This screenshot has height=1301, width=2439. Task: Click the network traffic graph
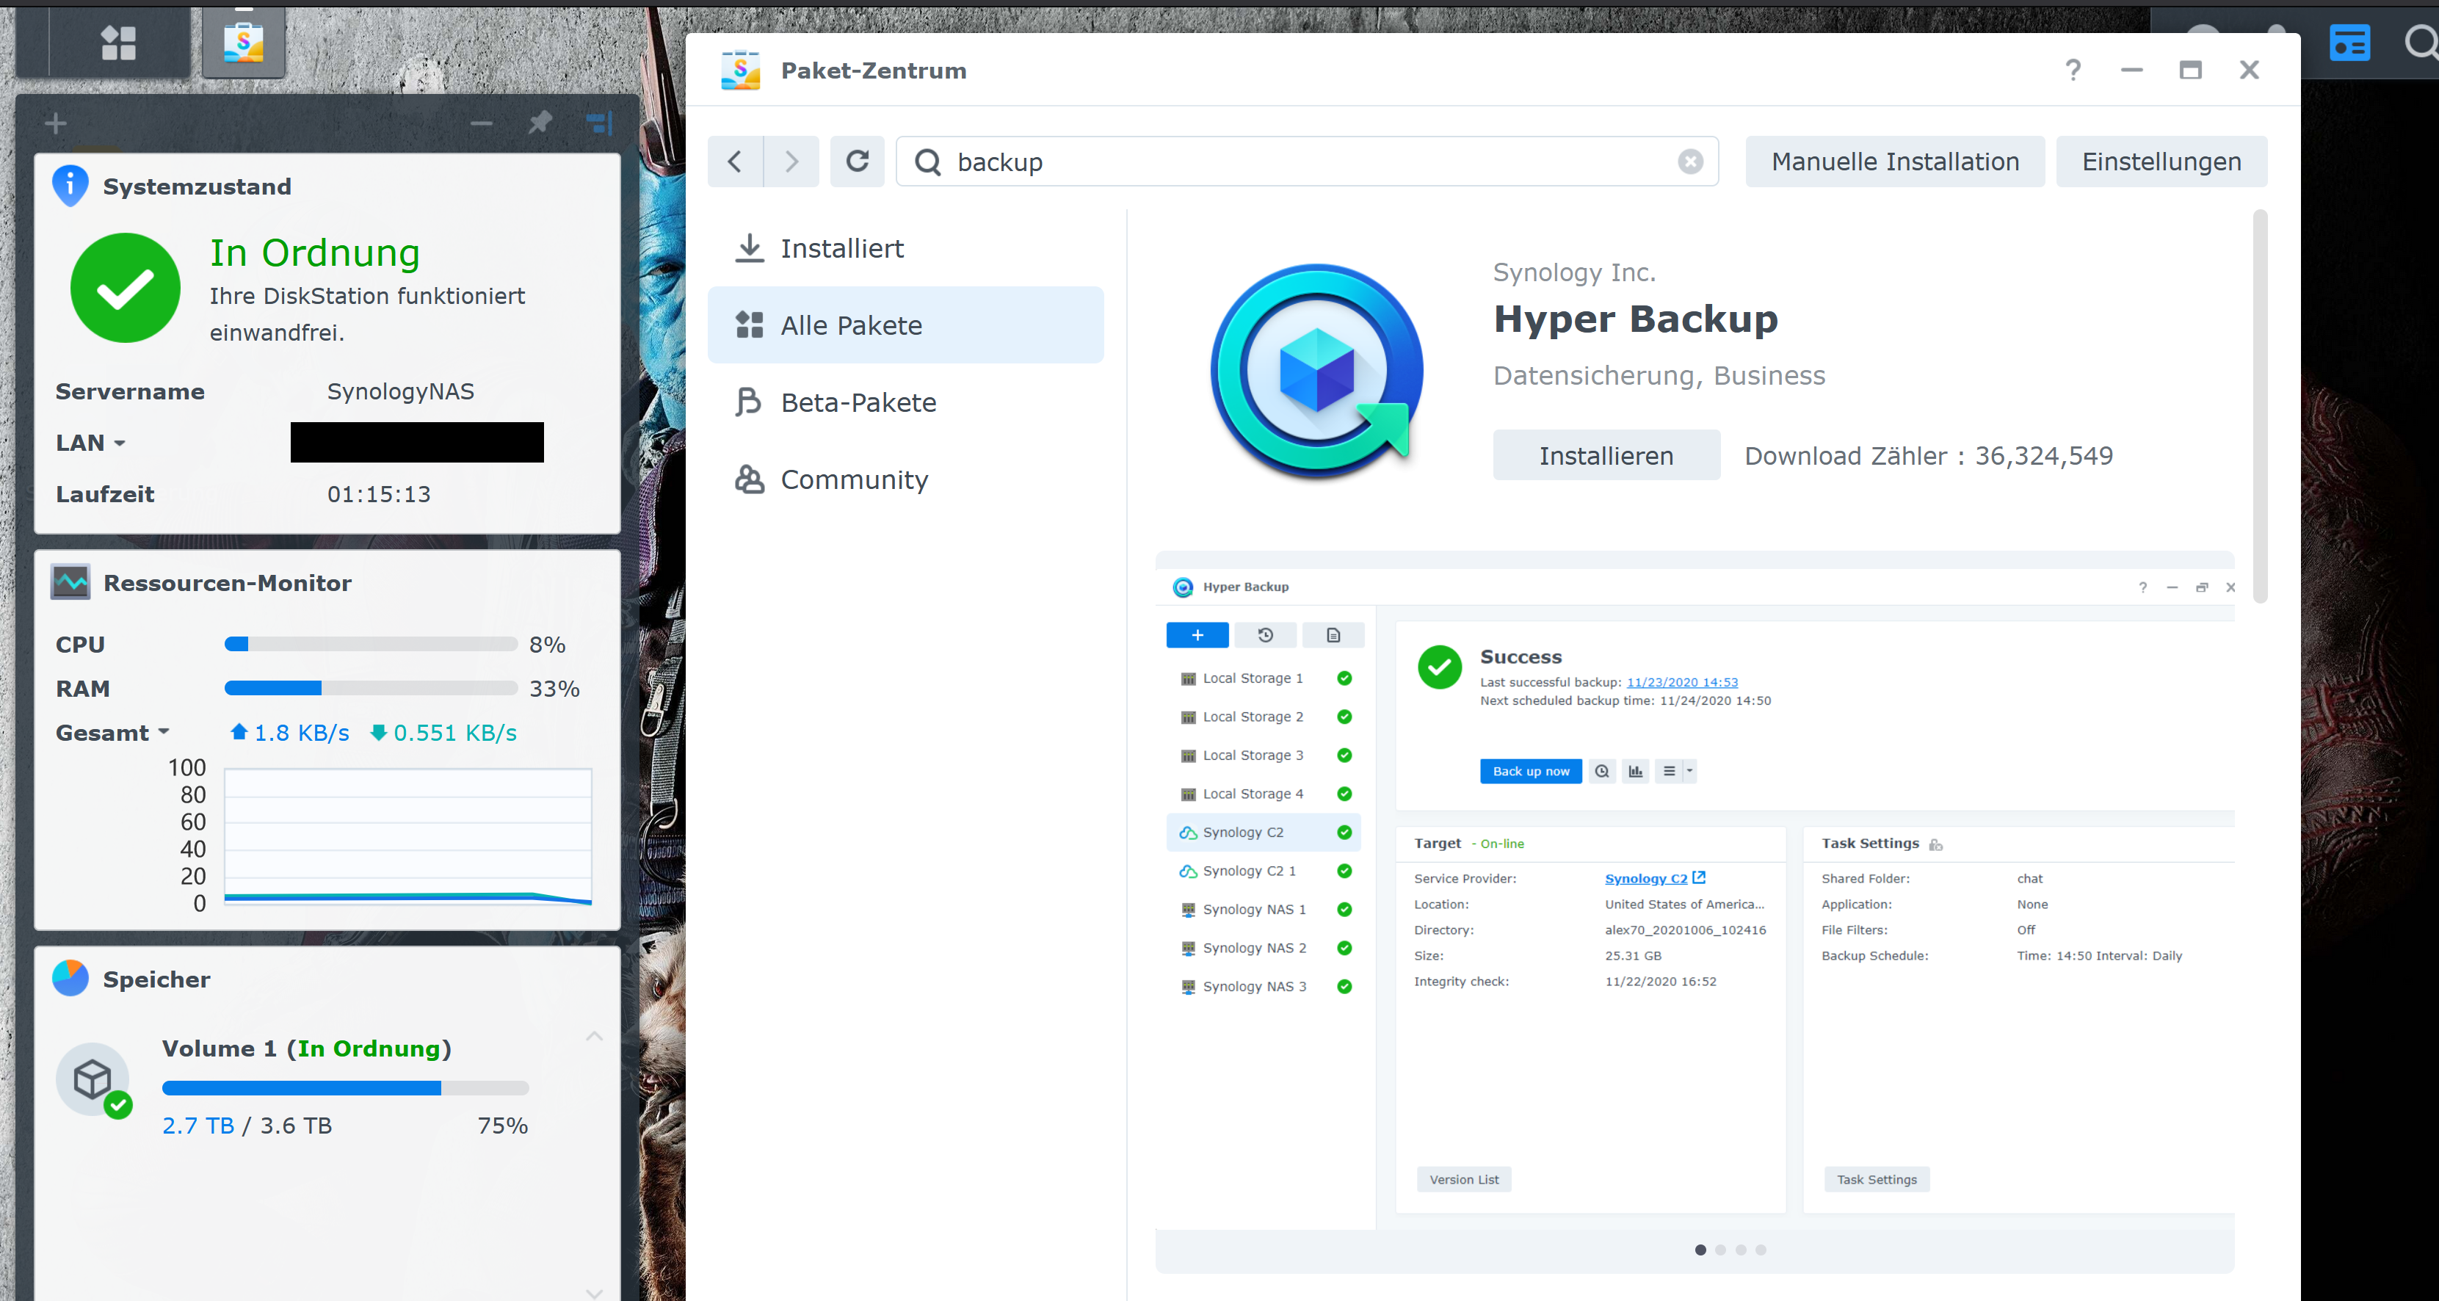(408, 836)
